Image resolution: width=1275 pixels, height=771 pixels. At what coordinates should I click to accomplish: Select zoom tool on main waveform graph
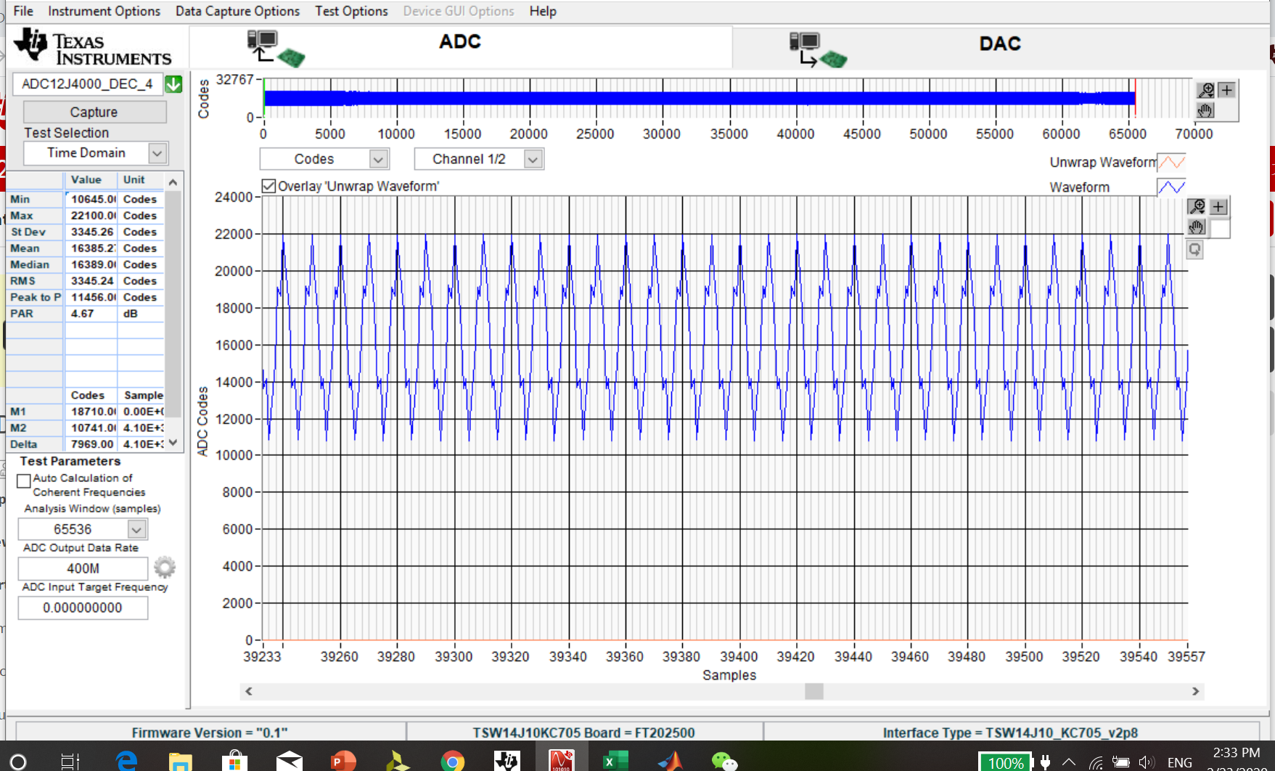tap(1197, 206)
